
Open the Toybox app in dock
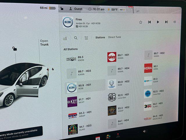(108, 137)
